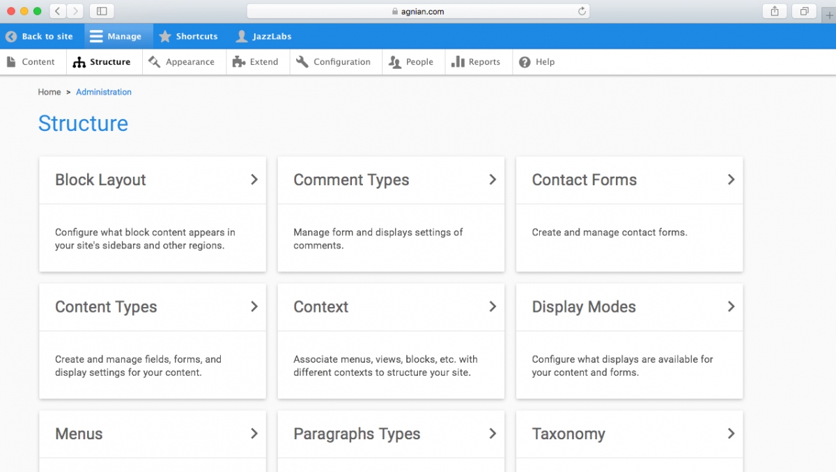Click the Extend puzzle piece icon
Image resolution: width=836 pixels, height=472 pixels.
(239, 62)
